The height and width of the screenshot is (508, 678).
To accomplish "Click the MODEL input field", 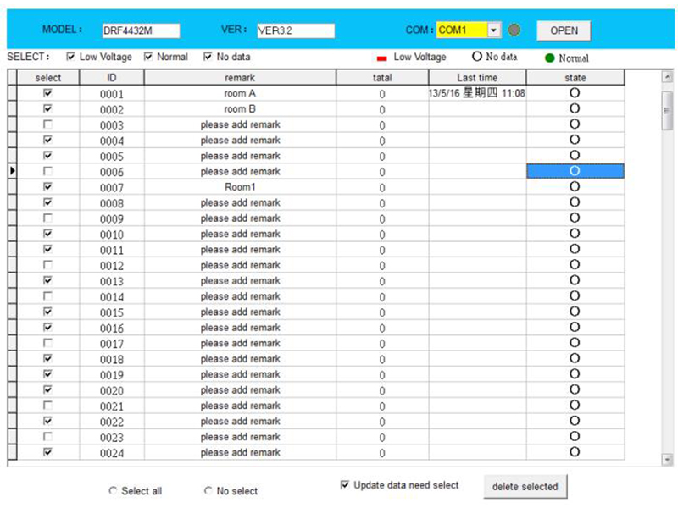I will point(141,30).
